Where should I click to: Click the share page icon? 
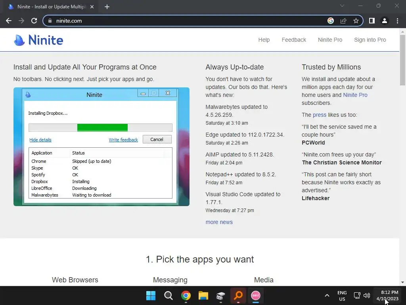343,21
